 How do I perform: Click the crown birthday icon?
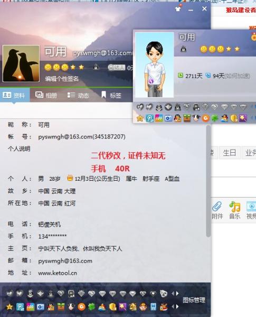coord(70,178)
